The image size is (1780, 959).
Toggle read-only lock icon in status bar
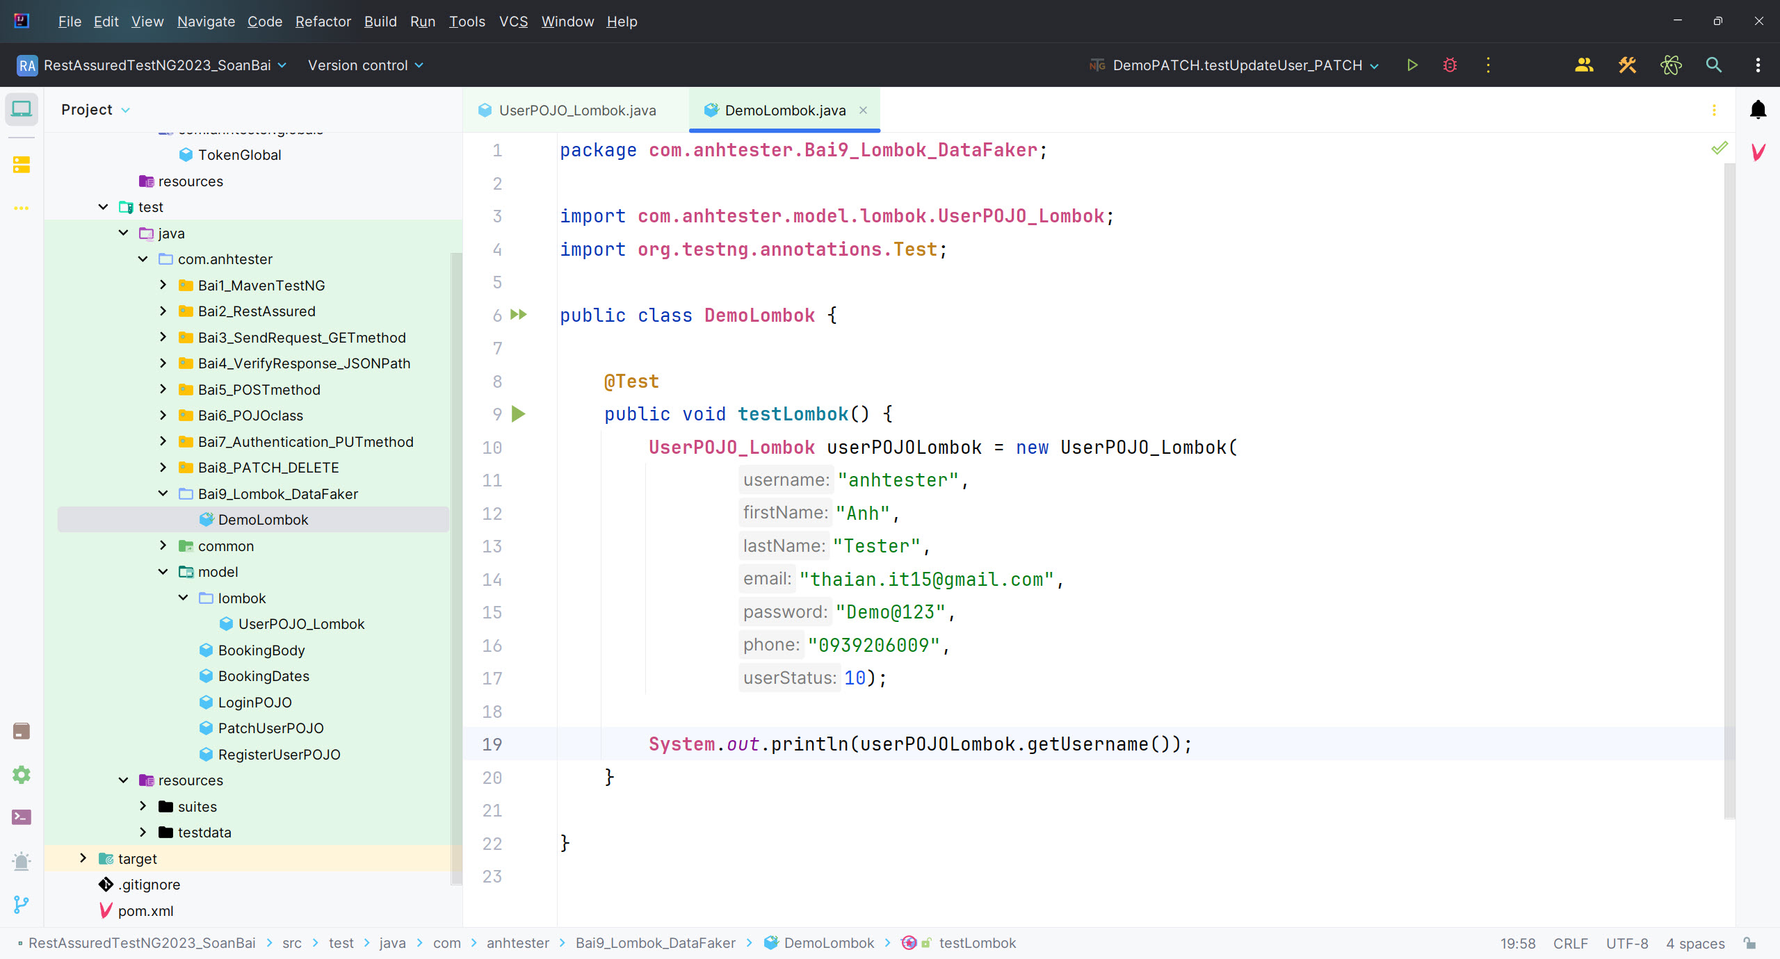(x=1750, y=943)
